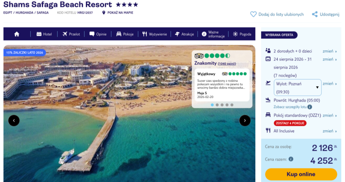Screen dimensions: 345x182
Task: Open the Pokoje tab
Action: pos(125,34)
